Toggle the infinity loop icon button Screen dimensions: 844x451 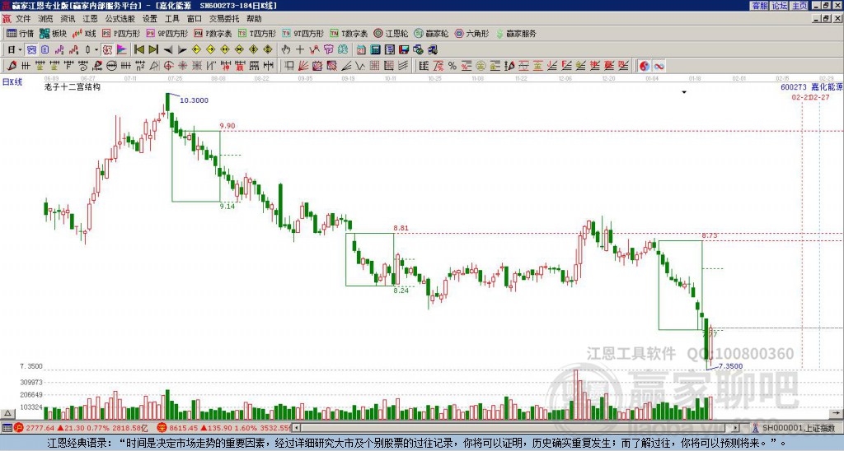click(659, 66)
